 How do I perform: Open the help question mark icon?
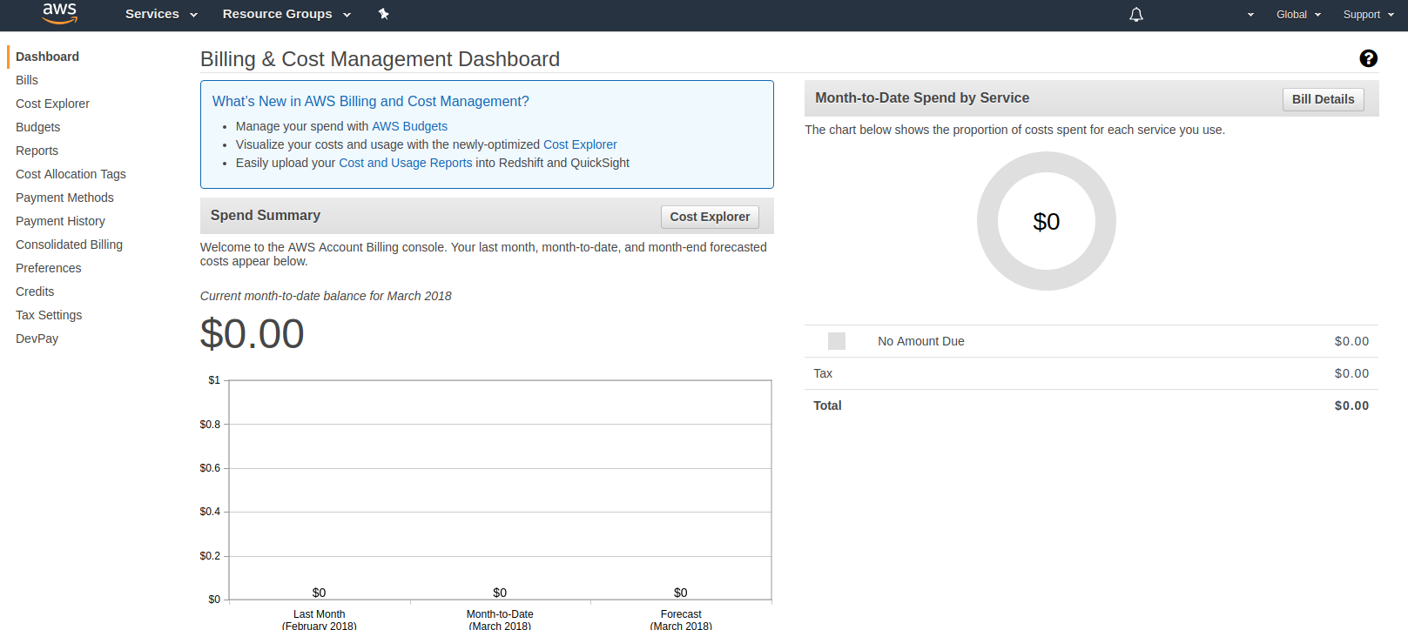[x=1368, y=58]
